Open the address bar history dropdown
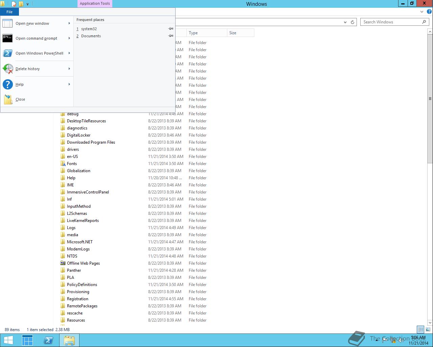This screenshot has height=347, width=433. point(345,22)
